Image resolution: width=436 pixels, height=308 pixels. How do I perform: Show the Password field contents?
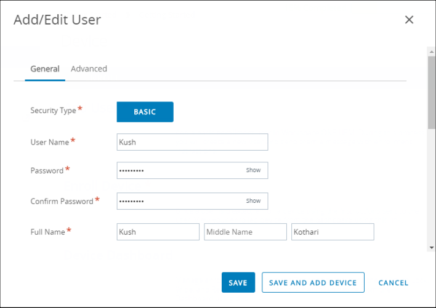253,170
